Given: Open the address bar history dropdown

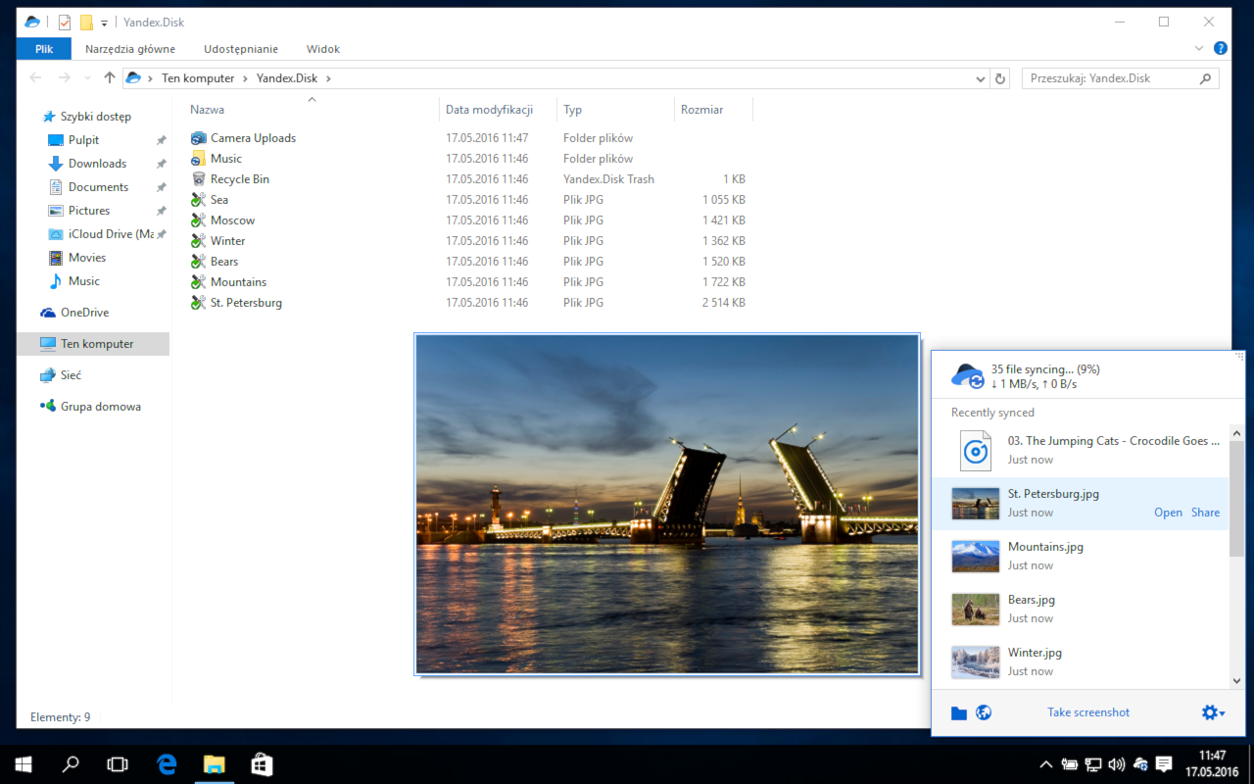Looking at the screenshot, I should (x=980, y=77).
